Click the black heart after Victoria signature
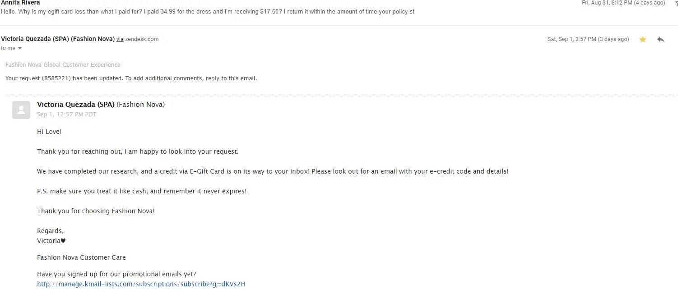The width and height of the screenshot is (678, 293). pyautogui.click(x=63, y=241)
